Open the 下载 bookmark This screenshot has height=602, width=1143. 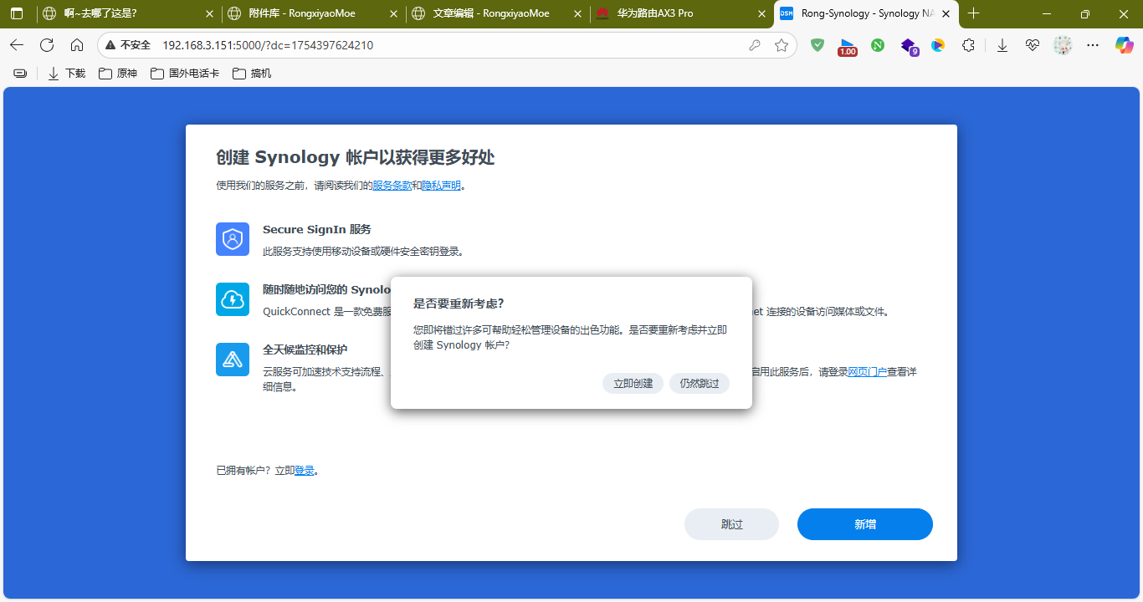[x=67, y=74]
